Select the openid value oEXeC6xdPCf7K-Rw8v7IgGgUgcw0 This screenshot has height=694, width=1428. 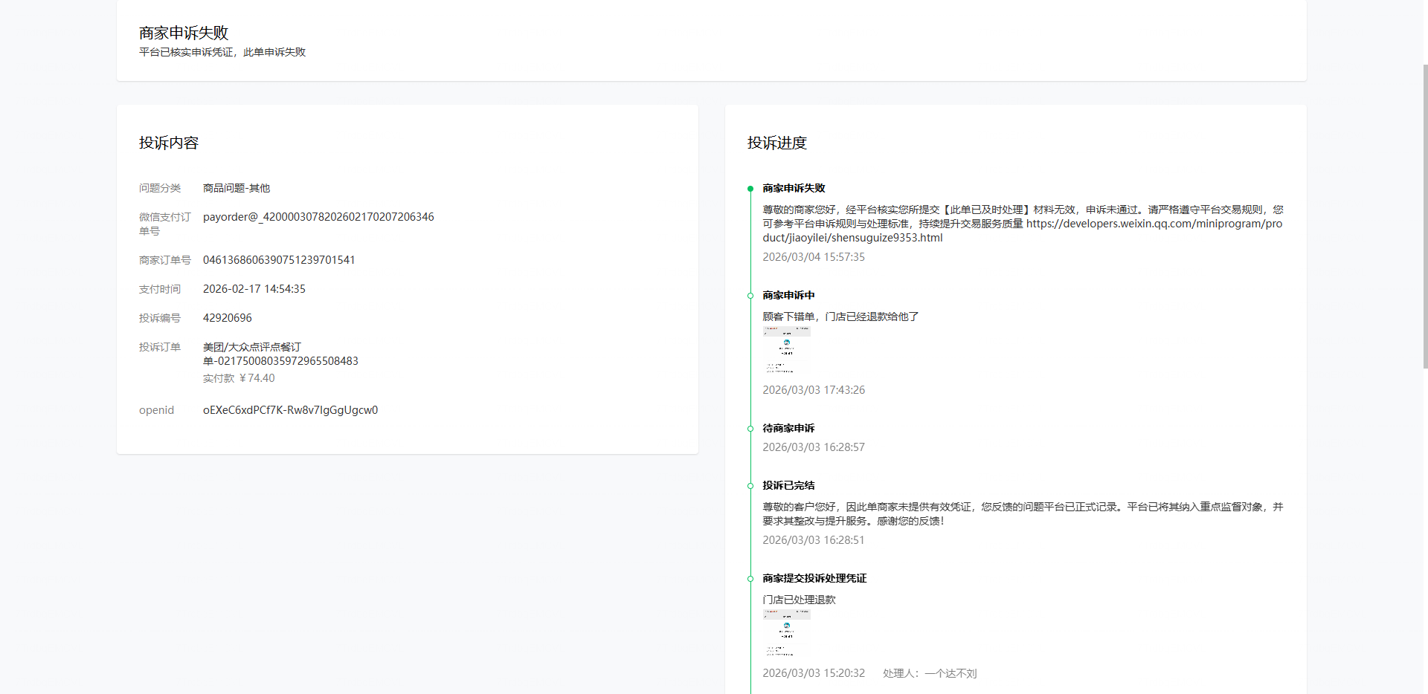pyautogui.click(x=290, y=410)
